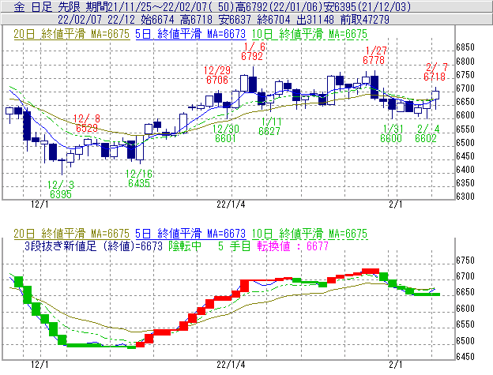
Task: Click the lower chart 2/1 date label
Action: (396, 365)
